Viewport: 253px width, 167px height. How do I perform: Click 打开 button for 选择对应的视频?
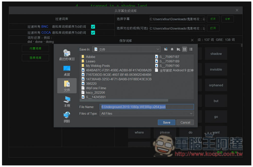click(x=213, y=28)
